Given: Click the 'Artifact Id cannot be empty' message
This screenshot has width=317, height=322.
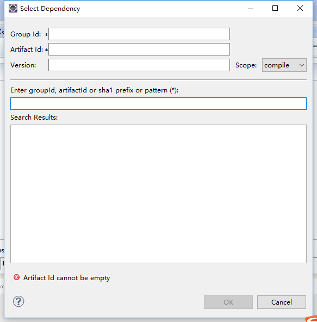Looking at the screenshot, I should (x=66, y=278).
